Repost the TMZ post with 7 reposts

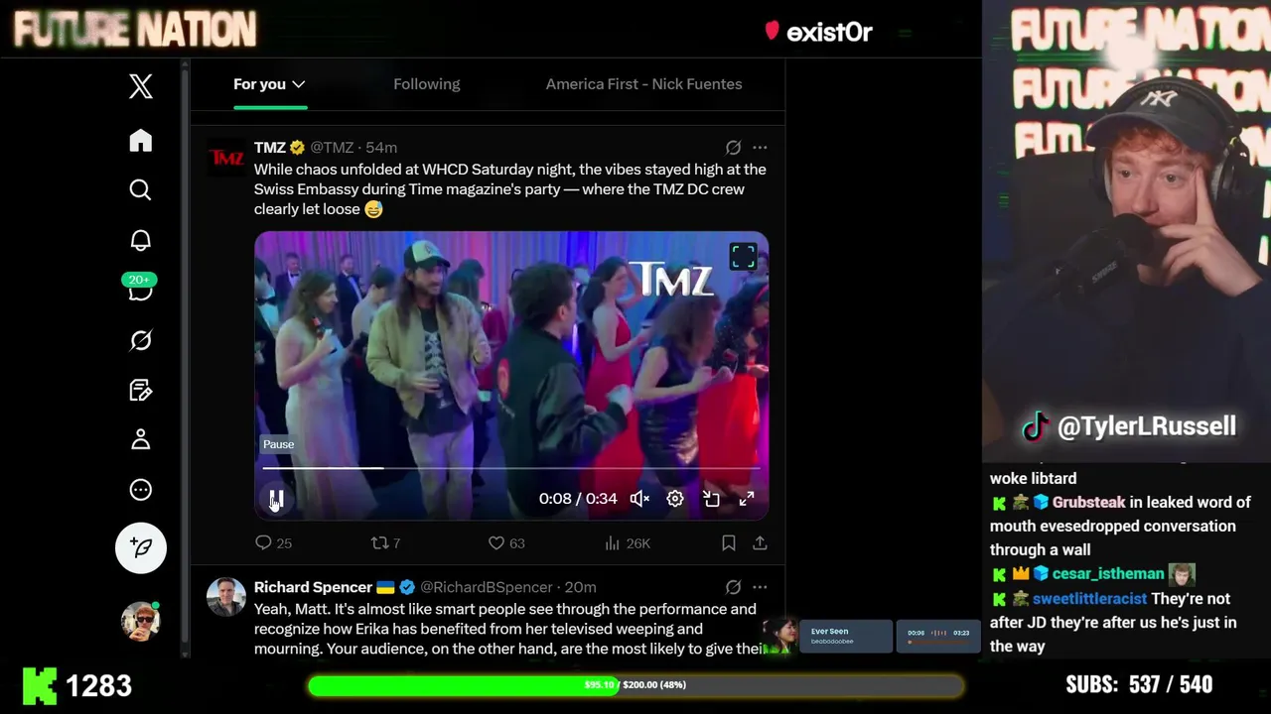point(385,542)
